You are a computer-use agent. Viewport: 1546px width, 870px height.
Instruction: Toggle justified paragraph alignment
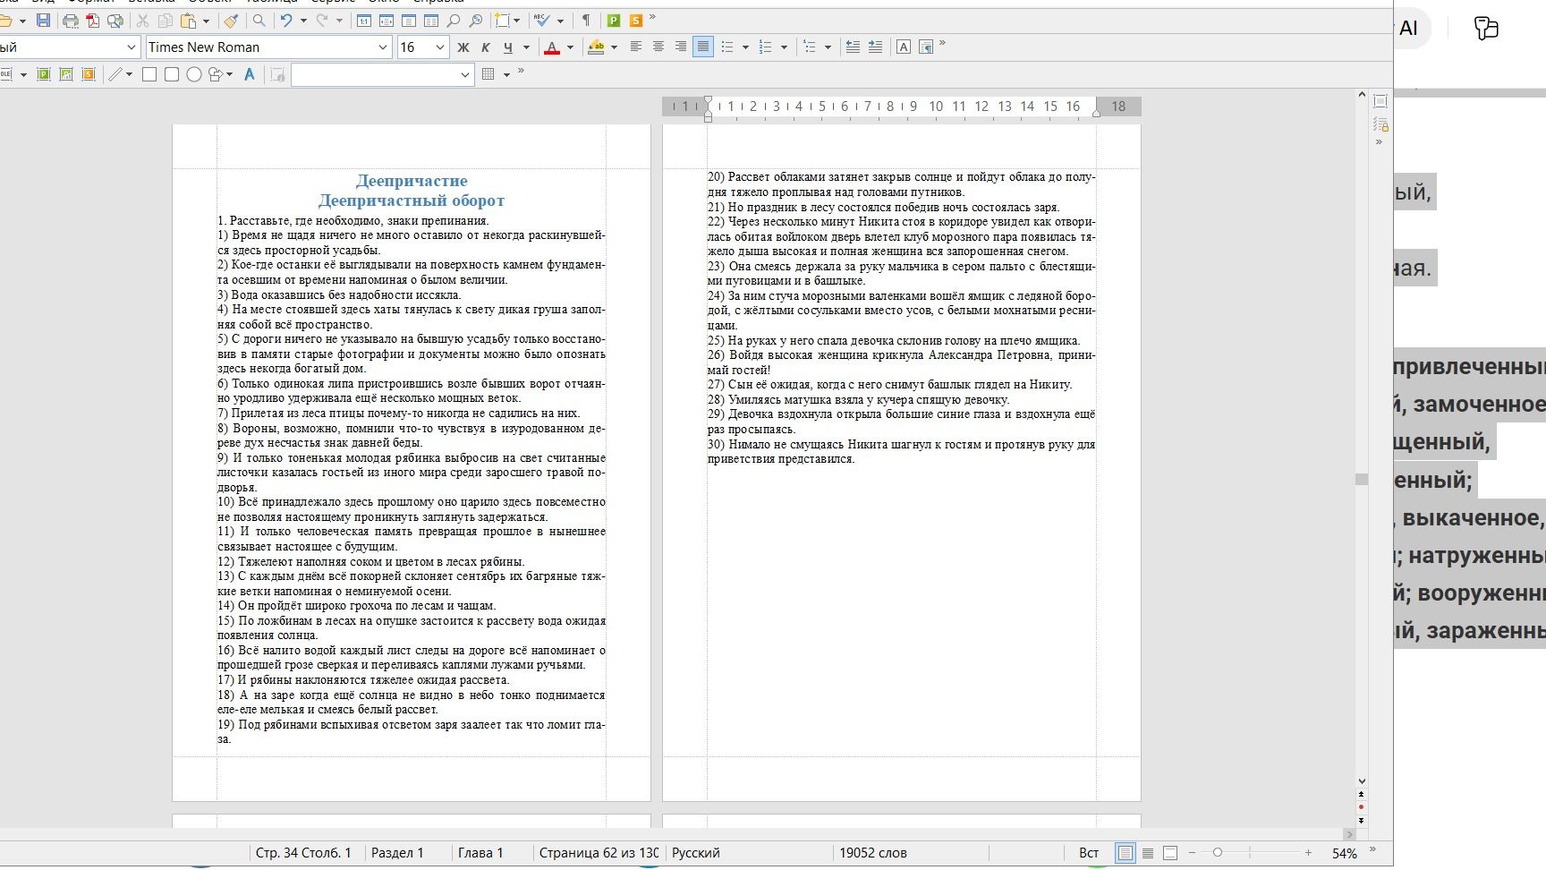point(703,47)
